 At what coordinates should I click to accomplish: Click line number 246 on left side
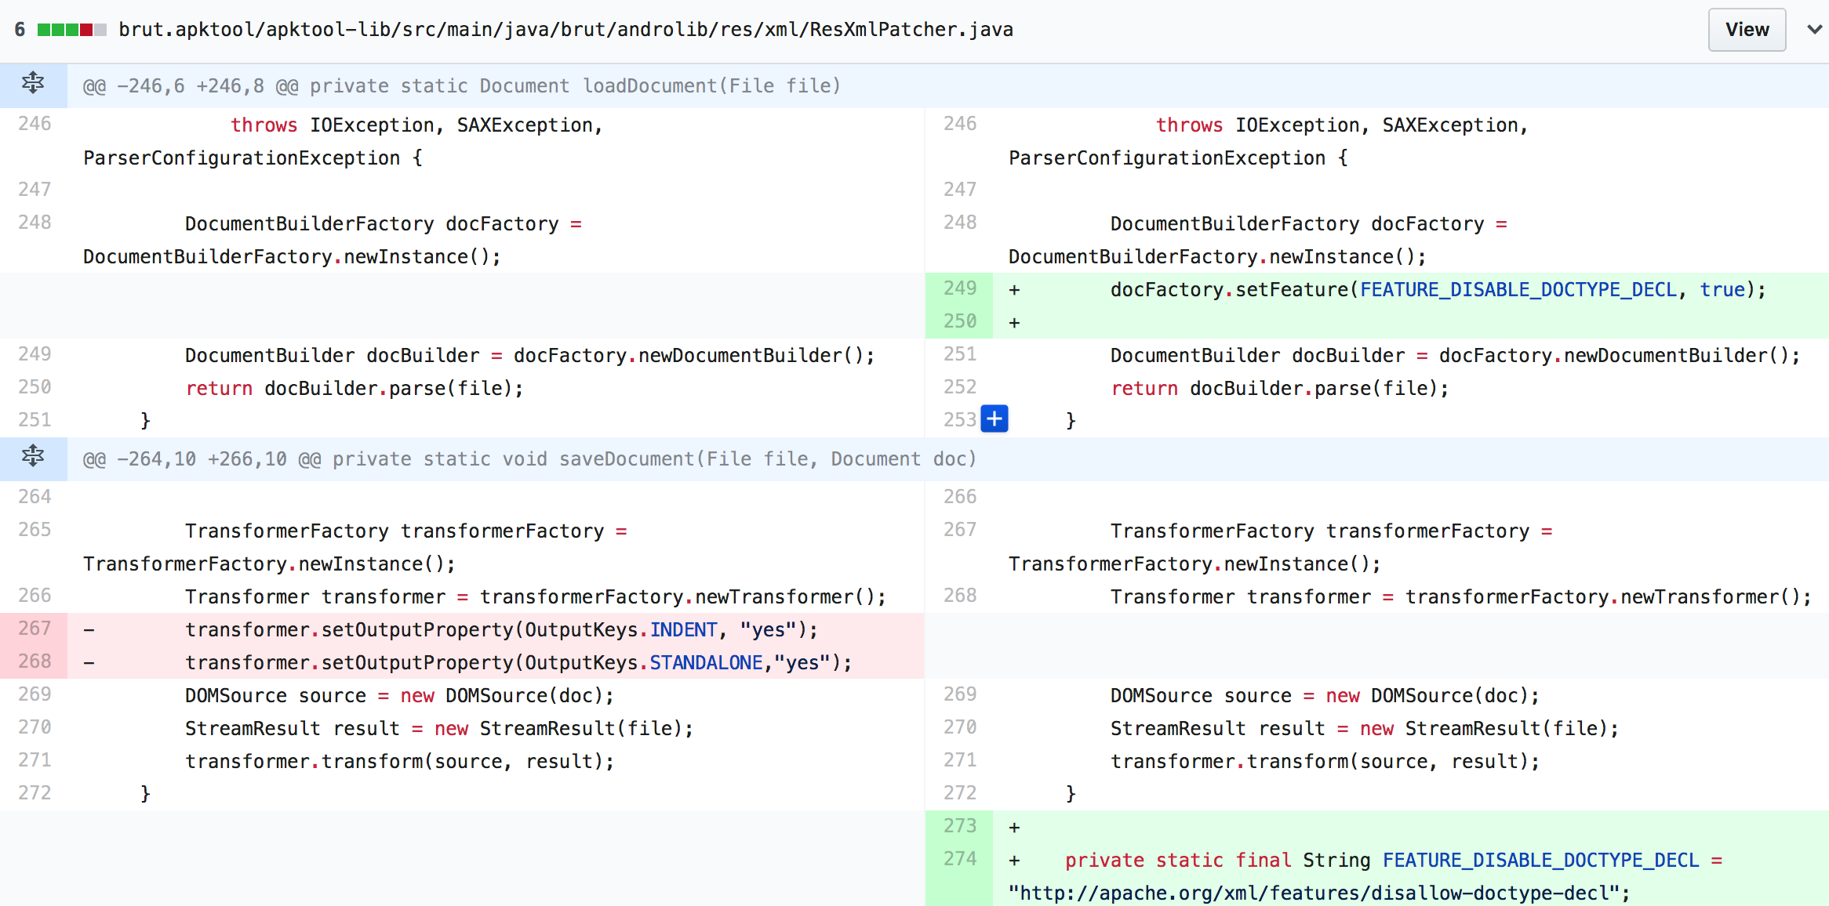coord(35,124)
